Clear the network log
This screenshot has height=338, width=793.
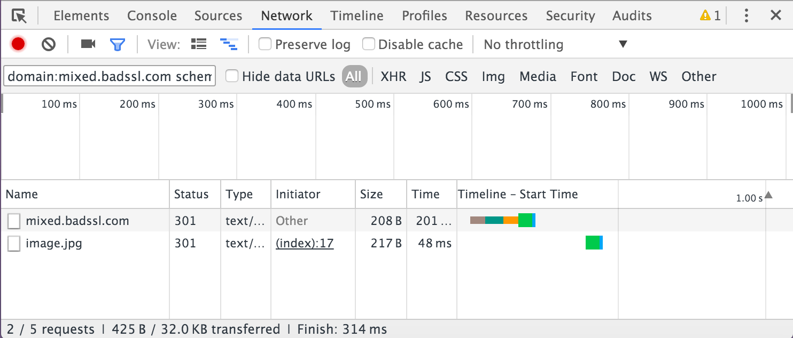[49, 44]
